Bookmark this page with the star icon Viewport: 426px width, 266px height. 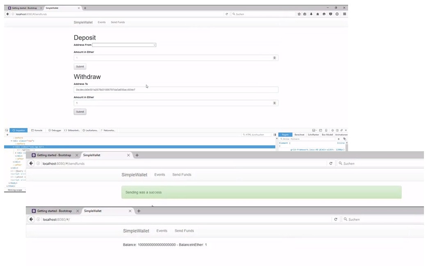(x=299, y=14)
